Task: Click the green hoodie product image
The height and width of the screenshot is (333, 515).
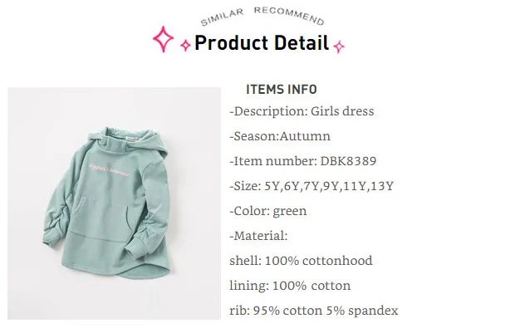Action: [114, 203]
